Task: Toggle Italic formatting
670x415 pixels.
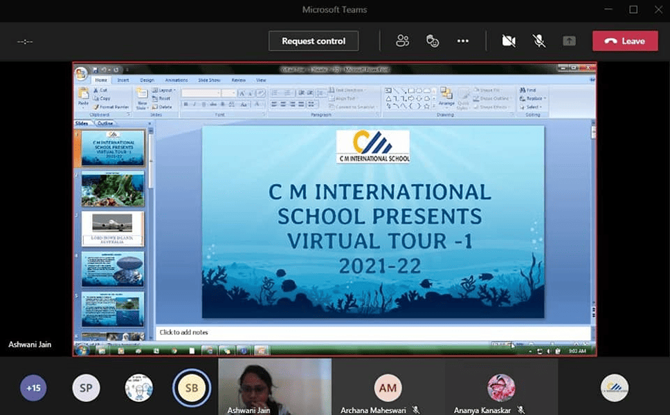Action: point(194,104)
